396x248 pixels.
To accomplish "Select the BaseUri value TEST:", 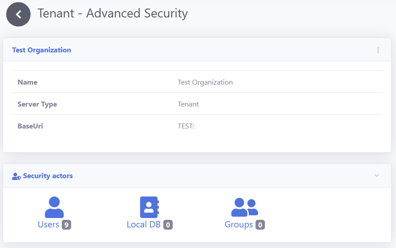I will tap(186, 126).
